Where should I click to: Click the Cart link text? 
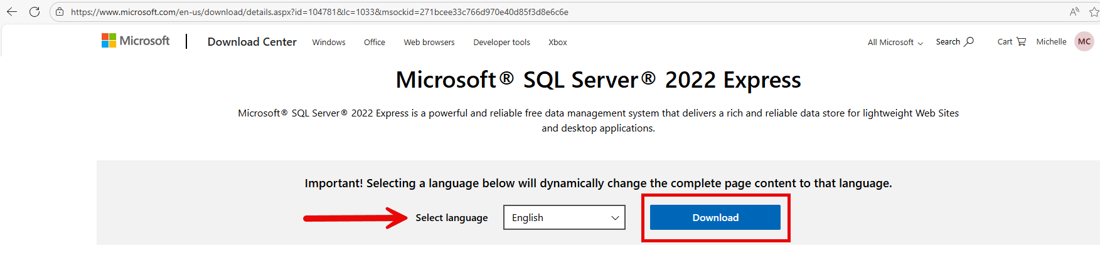tap(1005, 41)
